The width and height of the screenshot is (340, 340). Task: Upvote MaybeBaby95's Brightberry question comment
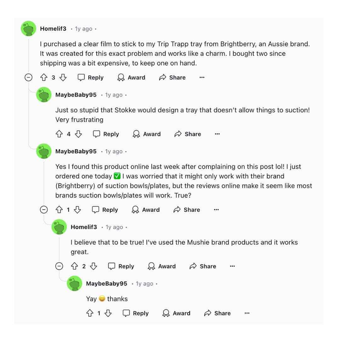pos(59,210)
